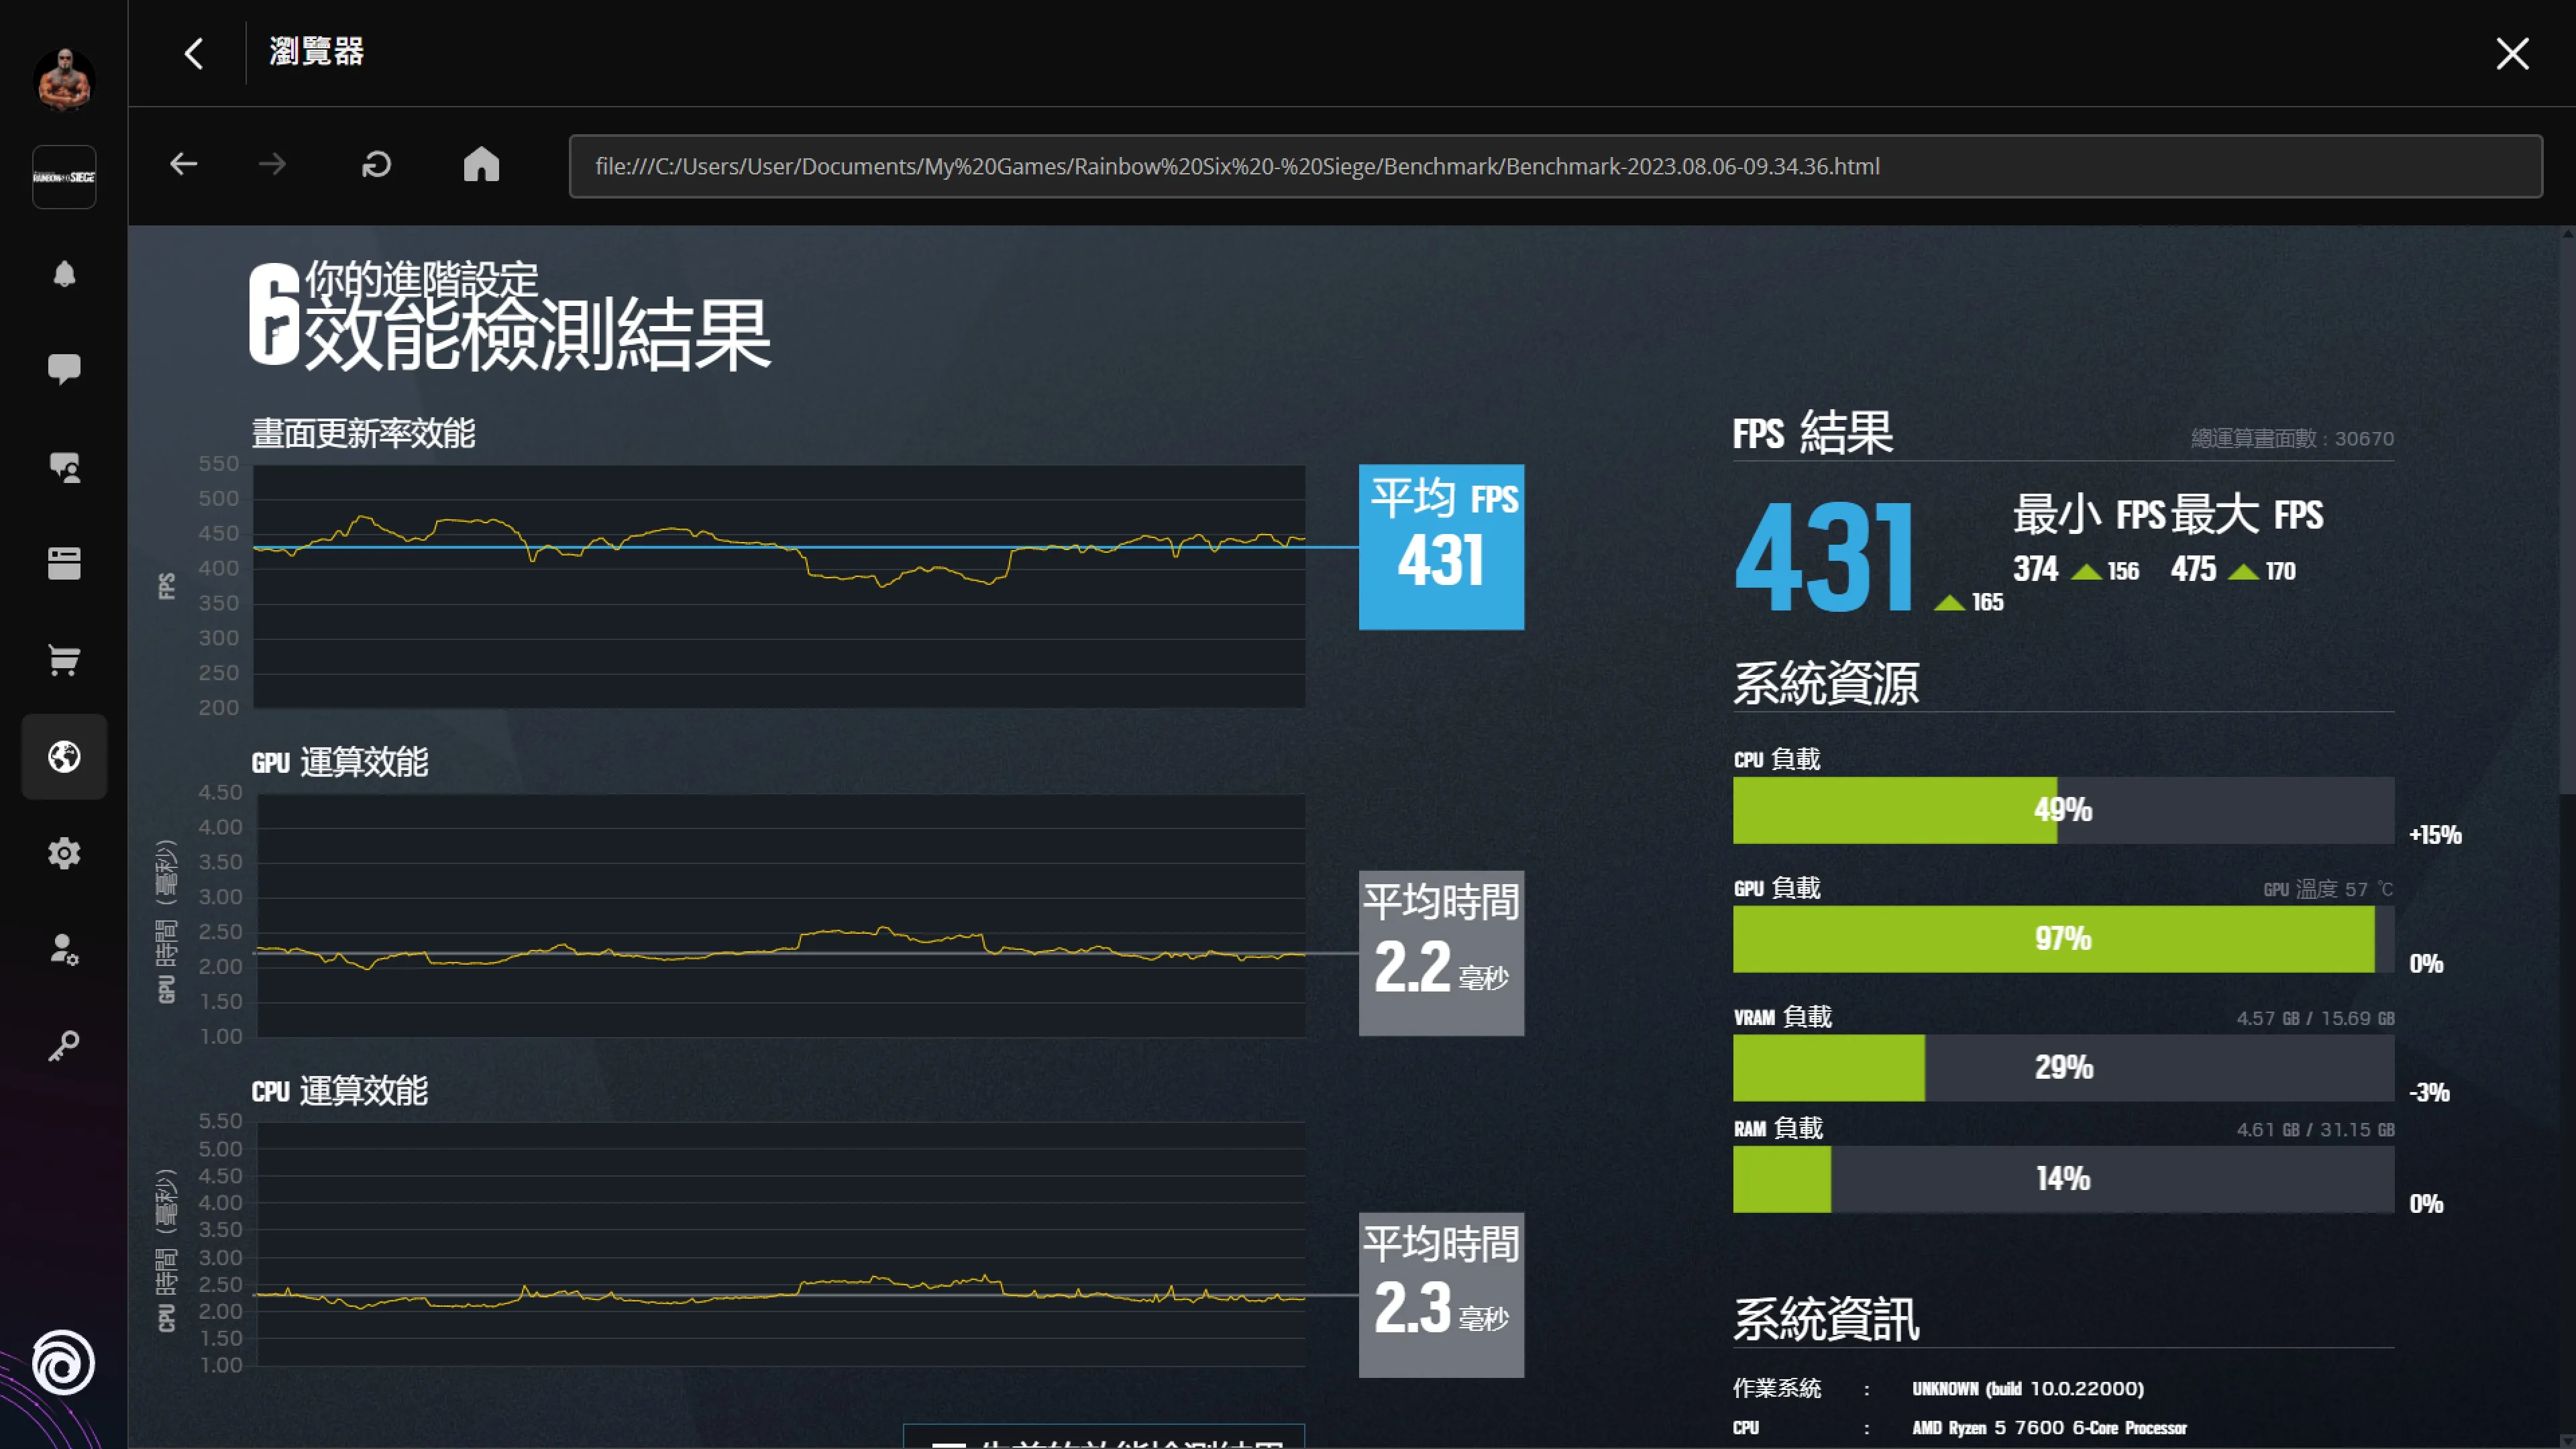
Task: Reload the benchmark page
Action: tap(376, 164)
